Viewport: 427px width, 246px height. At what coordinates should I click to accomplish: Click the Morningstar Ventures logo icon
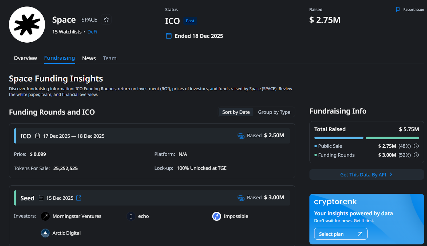[x=45, y=216]
